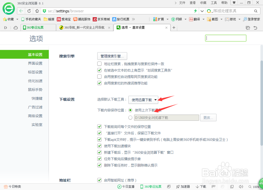Switch to 360导航 tab
The width and height of the screenshot is (263, 190).
pyautogui.click(x=84, y=28)
